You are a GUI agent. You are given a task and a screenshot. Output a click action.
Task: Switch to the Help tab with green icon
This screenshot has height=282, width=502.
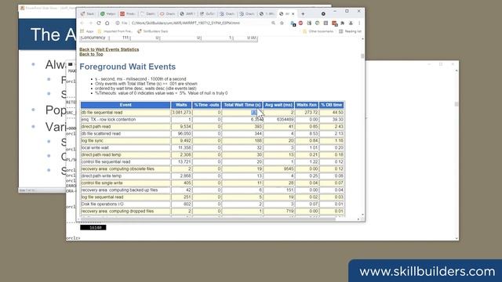[108, 14]
